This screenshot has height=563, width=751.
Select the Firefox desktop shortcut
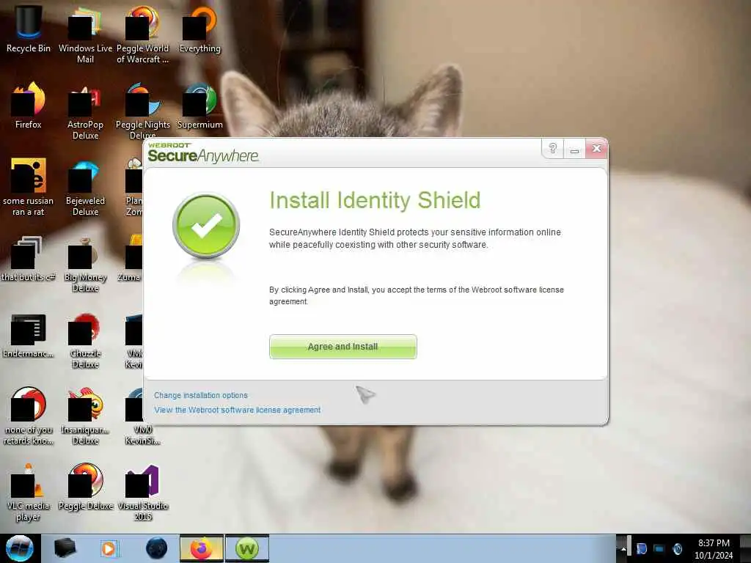coord(29,106)
